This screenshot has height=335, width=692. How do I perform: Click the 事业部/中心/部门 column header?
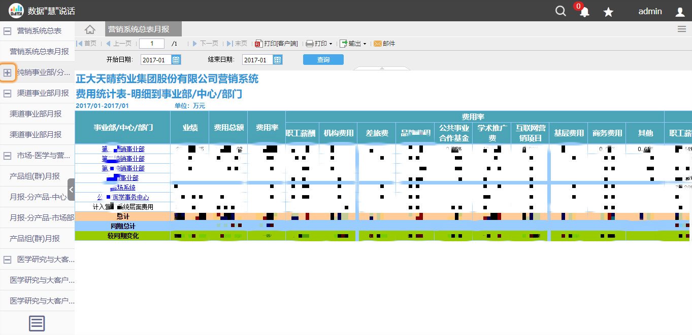coord(122,127)
